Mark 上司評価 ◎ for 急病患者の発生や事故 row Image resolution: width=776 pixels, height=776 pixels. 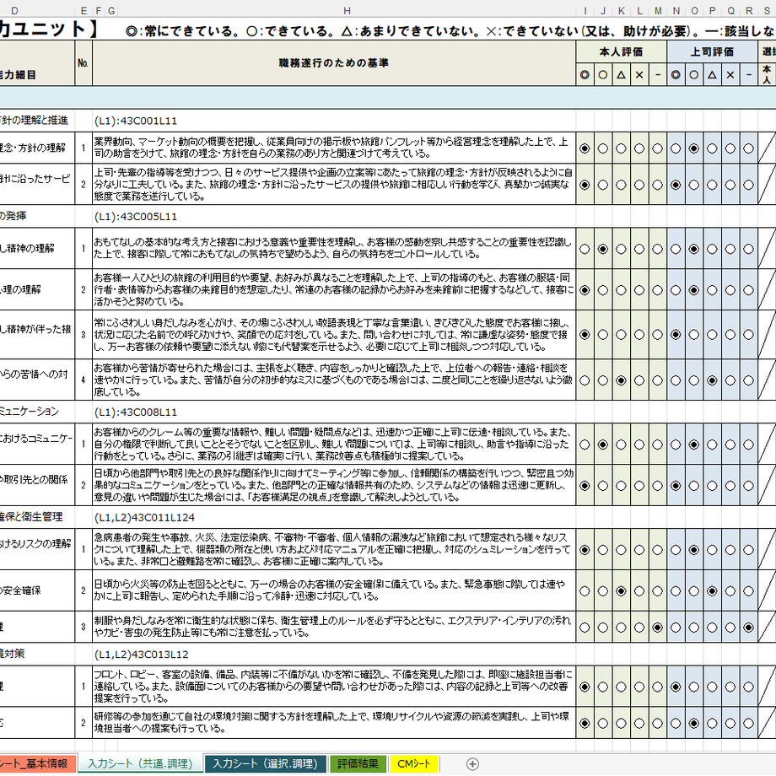coord(676,550)
